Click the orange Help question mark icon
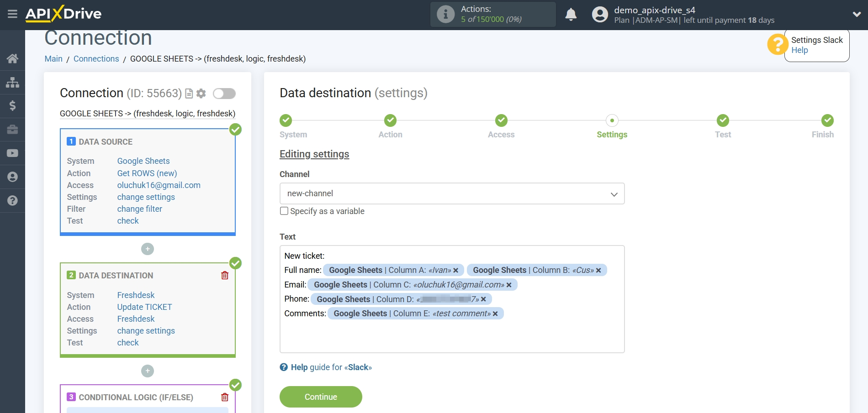The image size is (868, 413). click(777, 45)
